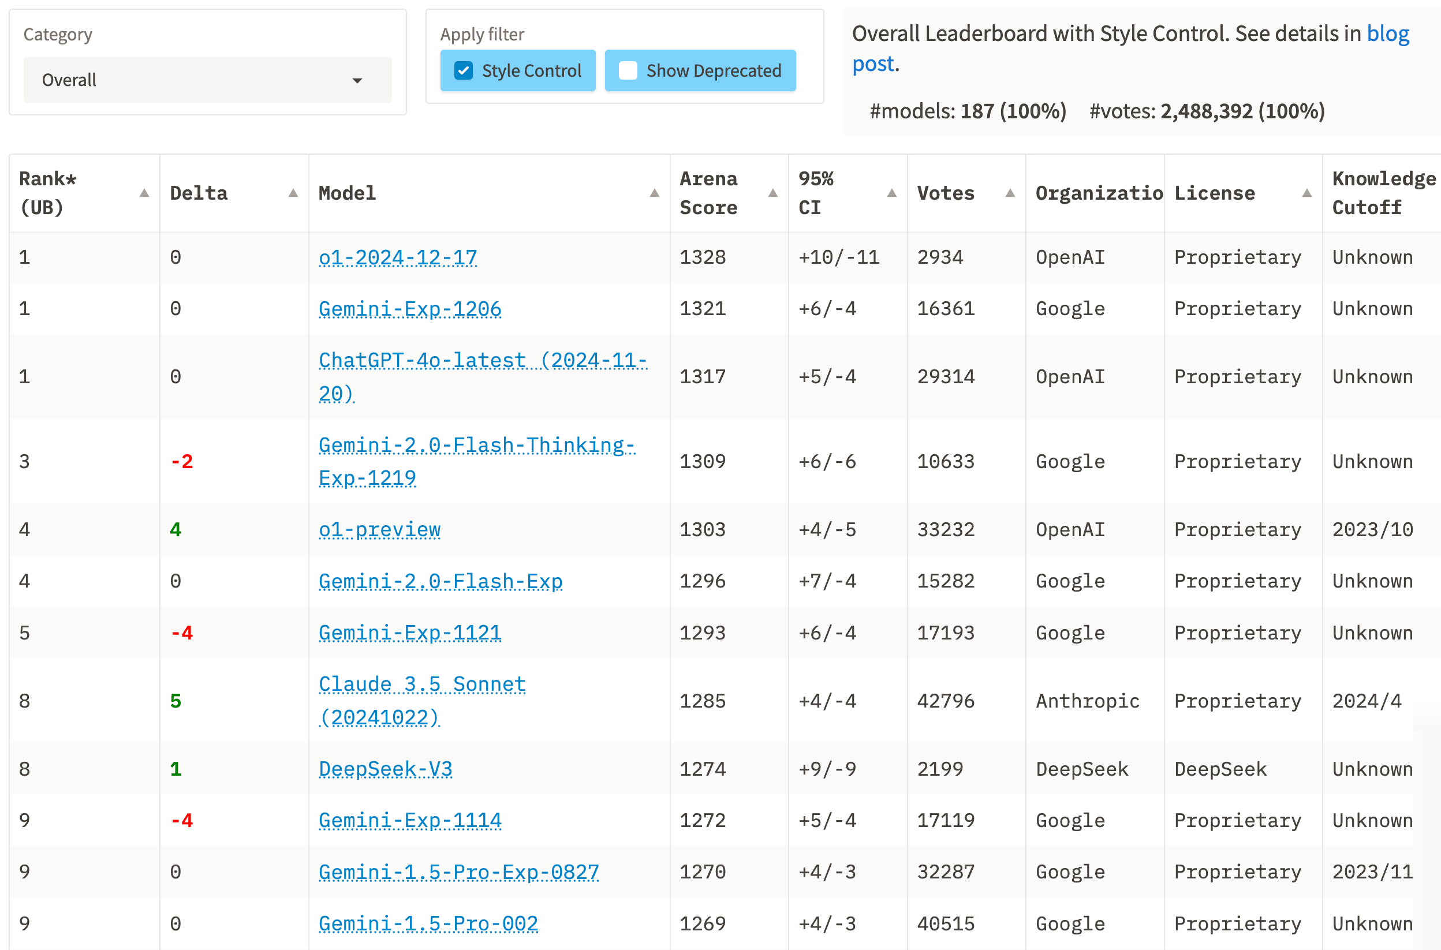Open Claude 3.5 Sonnet (20241022) link
This screenshot has width=1441, height=950.
click(x=422, y=685)
